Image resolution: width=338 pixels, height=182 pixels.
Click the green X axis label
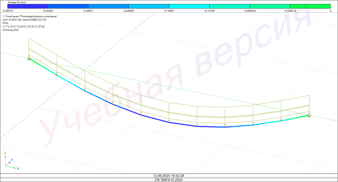[x=18, y=169]
